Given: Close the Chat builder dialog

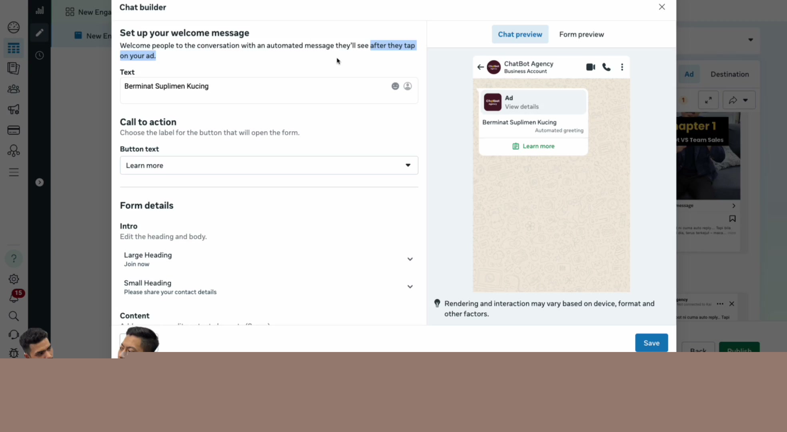Looking at the screenshot, I should tap(662, 7).
